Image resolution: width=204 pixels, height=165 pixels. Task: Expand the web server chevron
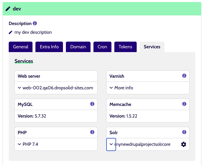pos(19,88)
